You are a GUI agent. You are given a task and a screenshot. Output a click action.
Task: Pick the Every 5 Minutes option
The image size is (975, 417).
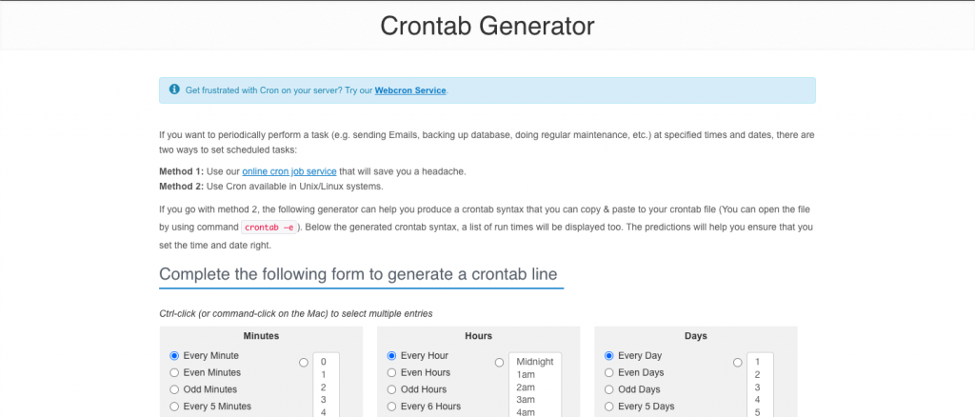(x=174, y=407)
